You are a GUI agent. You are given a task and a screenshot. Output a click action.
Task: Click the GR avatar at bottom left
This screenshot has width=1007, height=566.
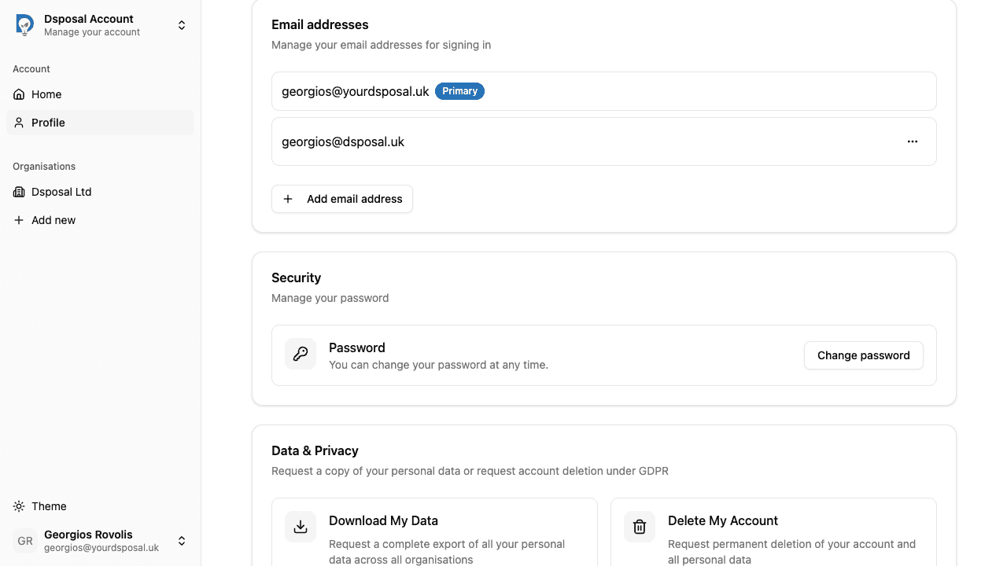click(24, 541)
